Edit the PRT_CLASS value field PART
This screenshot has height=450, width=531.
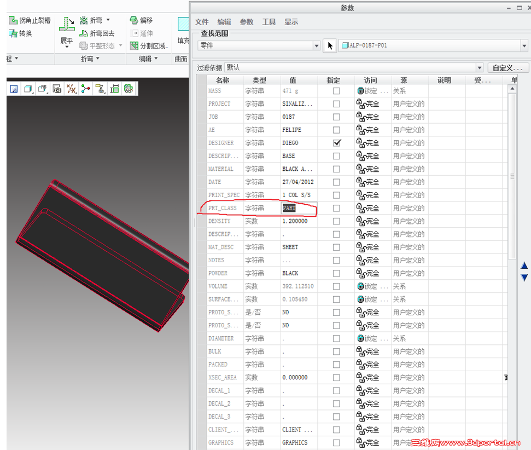pyautogui.click(x=299, y=208)
